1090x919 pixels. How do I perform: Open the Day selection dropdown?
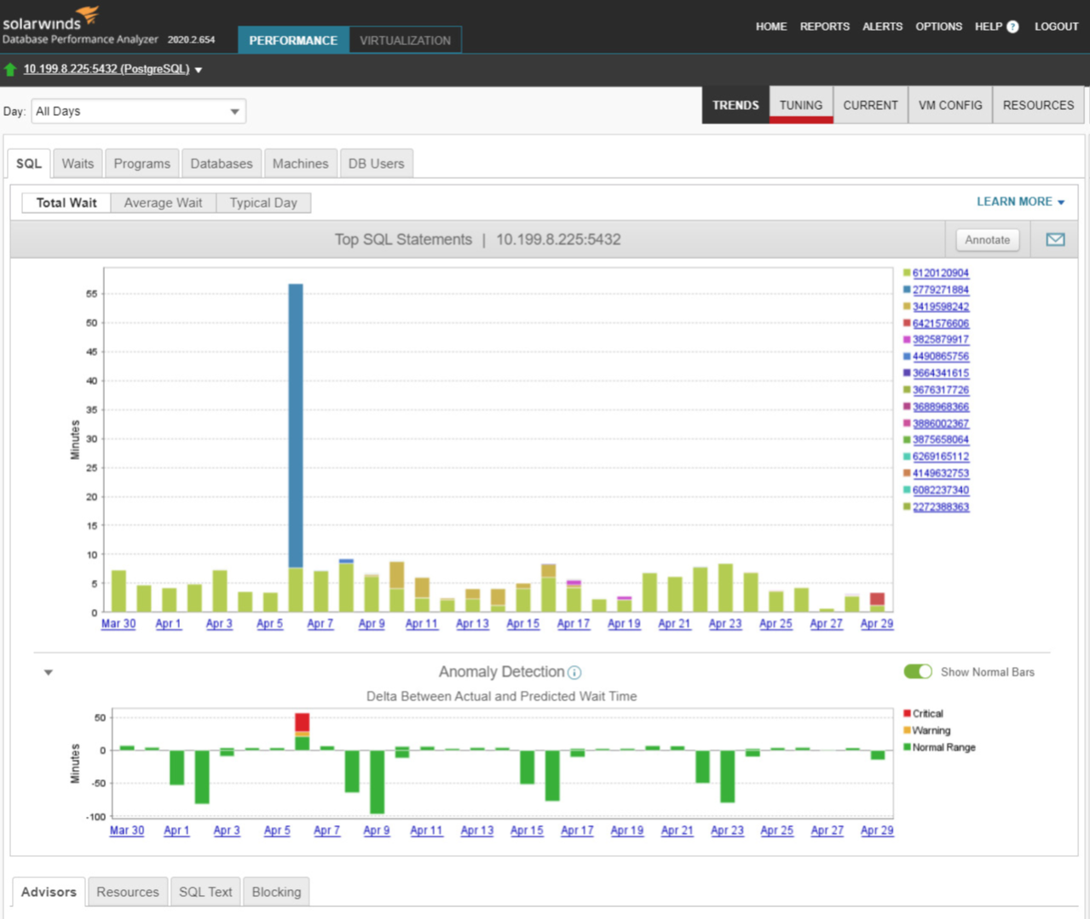point(138,112)
